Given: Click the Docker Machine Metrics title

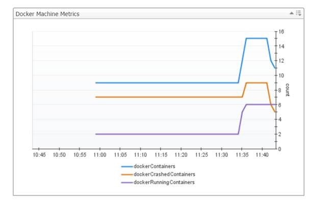Looking at the screenshot, I should tap(47, 14).
